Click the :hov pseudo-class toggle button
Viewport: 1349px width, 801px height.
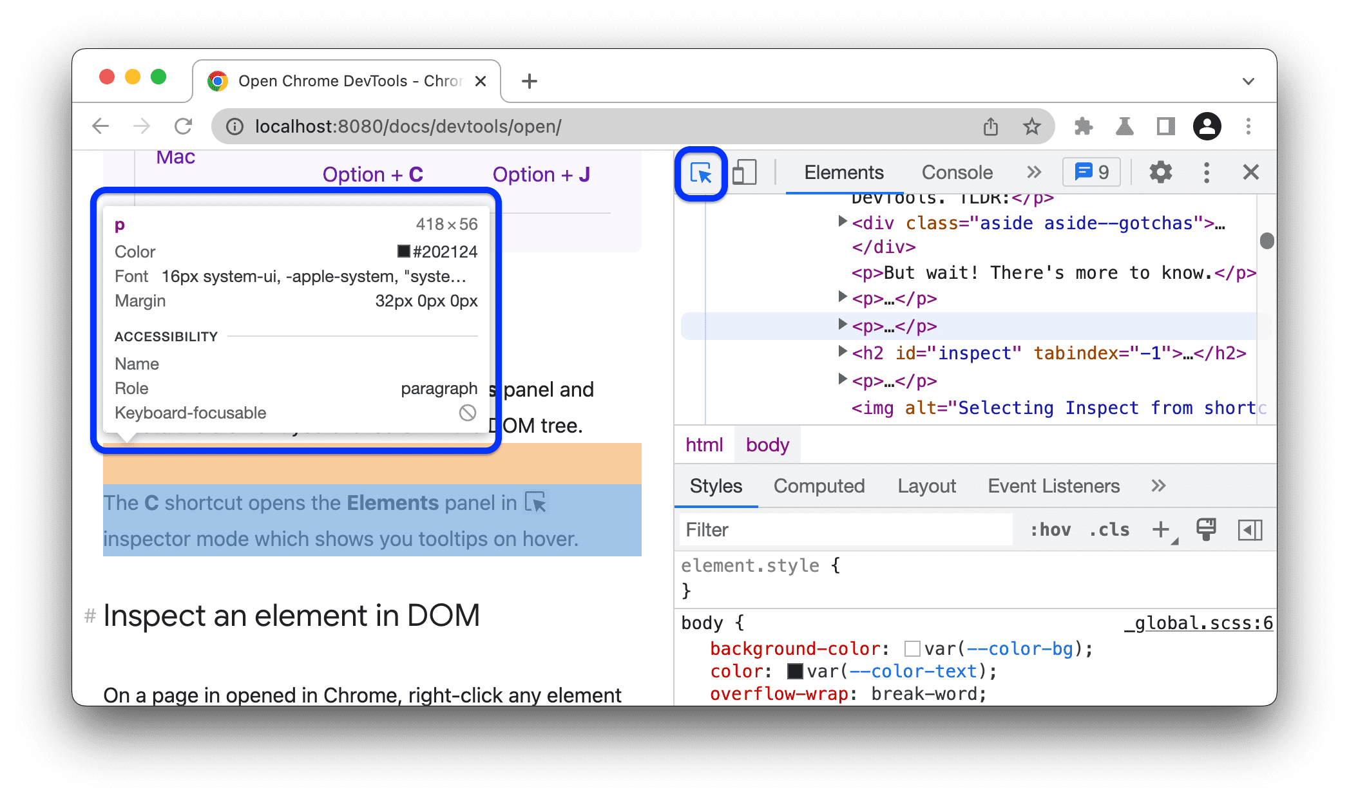(1049, 530)
